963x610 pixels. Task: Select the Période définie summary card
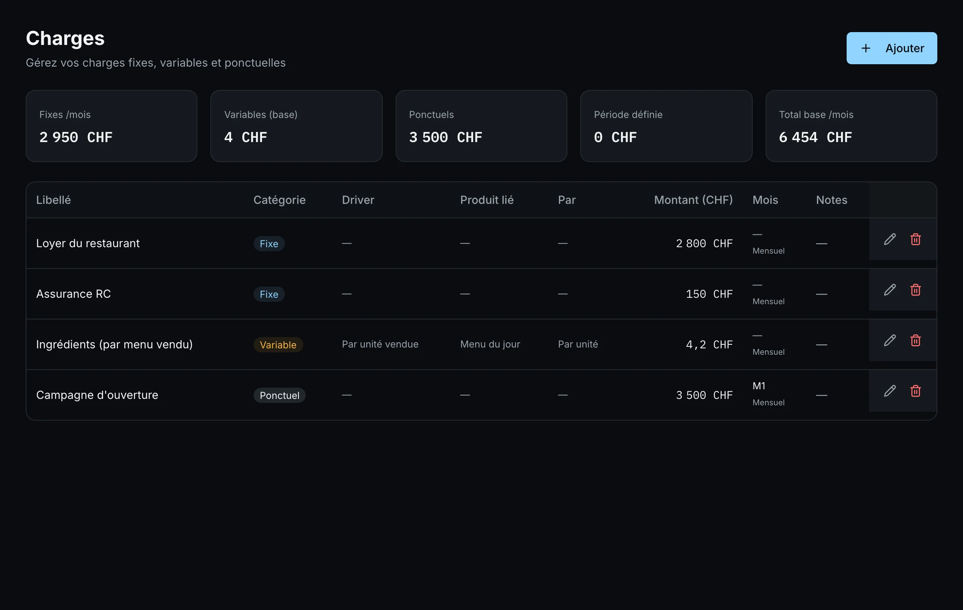point(666,126)
